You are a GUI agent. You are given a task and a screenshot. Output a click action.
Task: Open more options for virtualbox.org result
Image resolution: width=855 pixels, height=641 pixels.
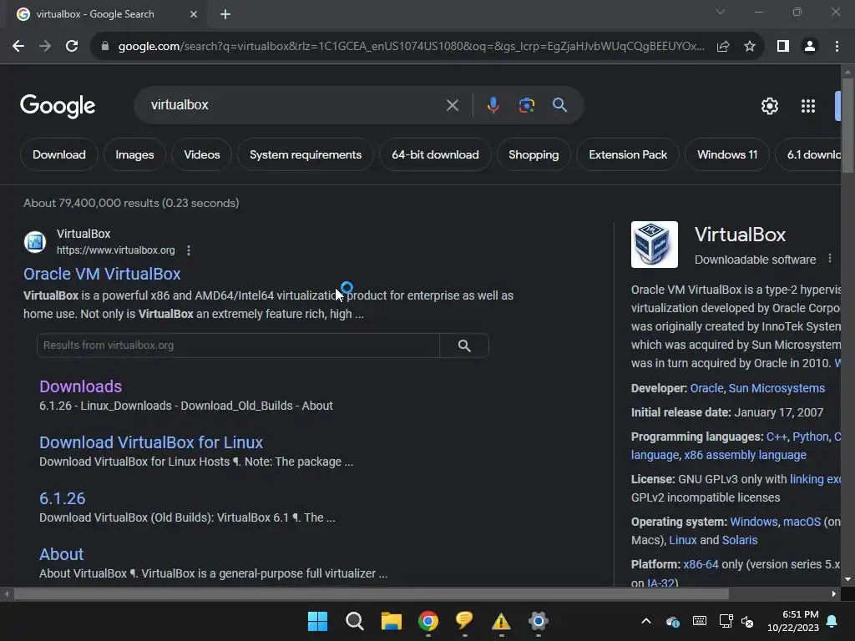point(189,250)
